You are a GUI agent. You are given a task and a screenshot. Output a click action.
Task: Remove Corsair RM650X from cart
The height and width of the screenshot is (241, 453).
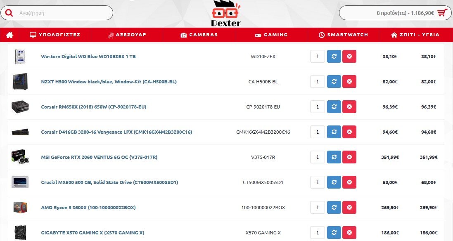(349, 106)
